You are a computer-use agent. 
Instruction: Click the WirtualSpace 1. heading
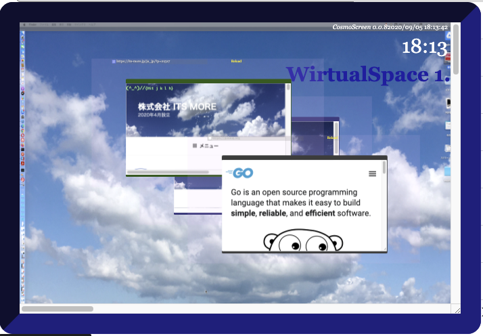coord(367,75)
